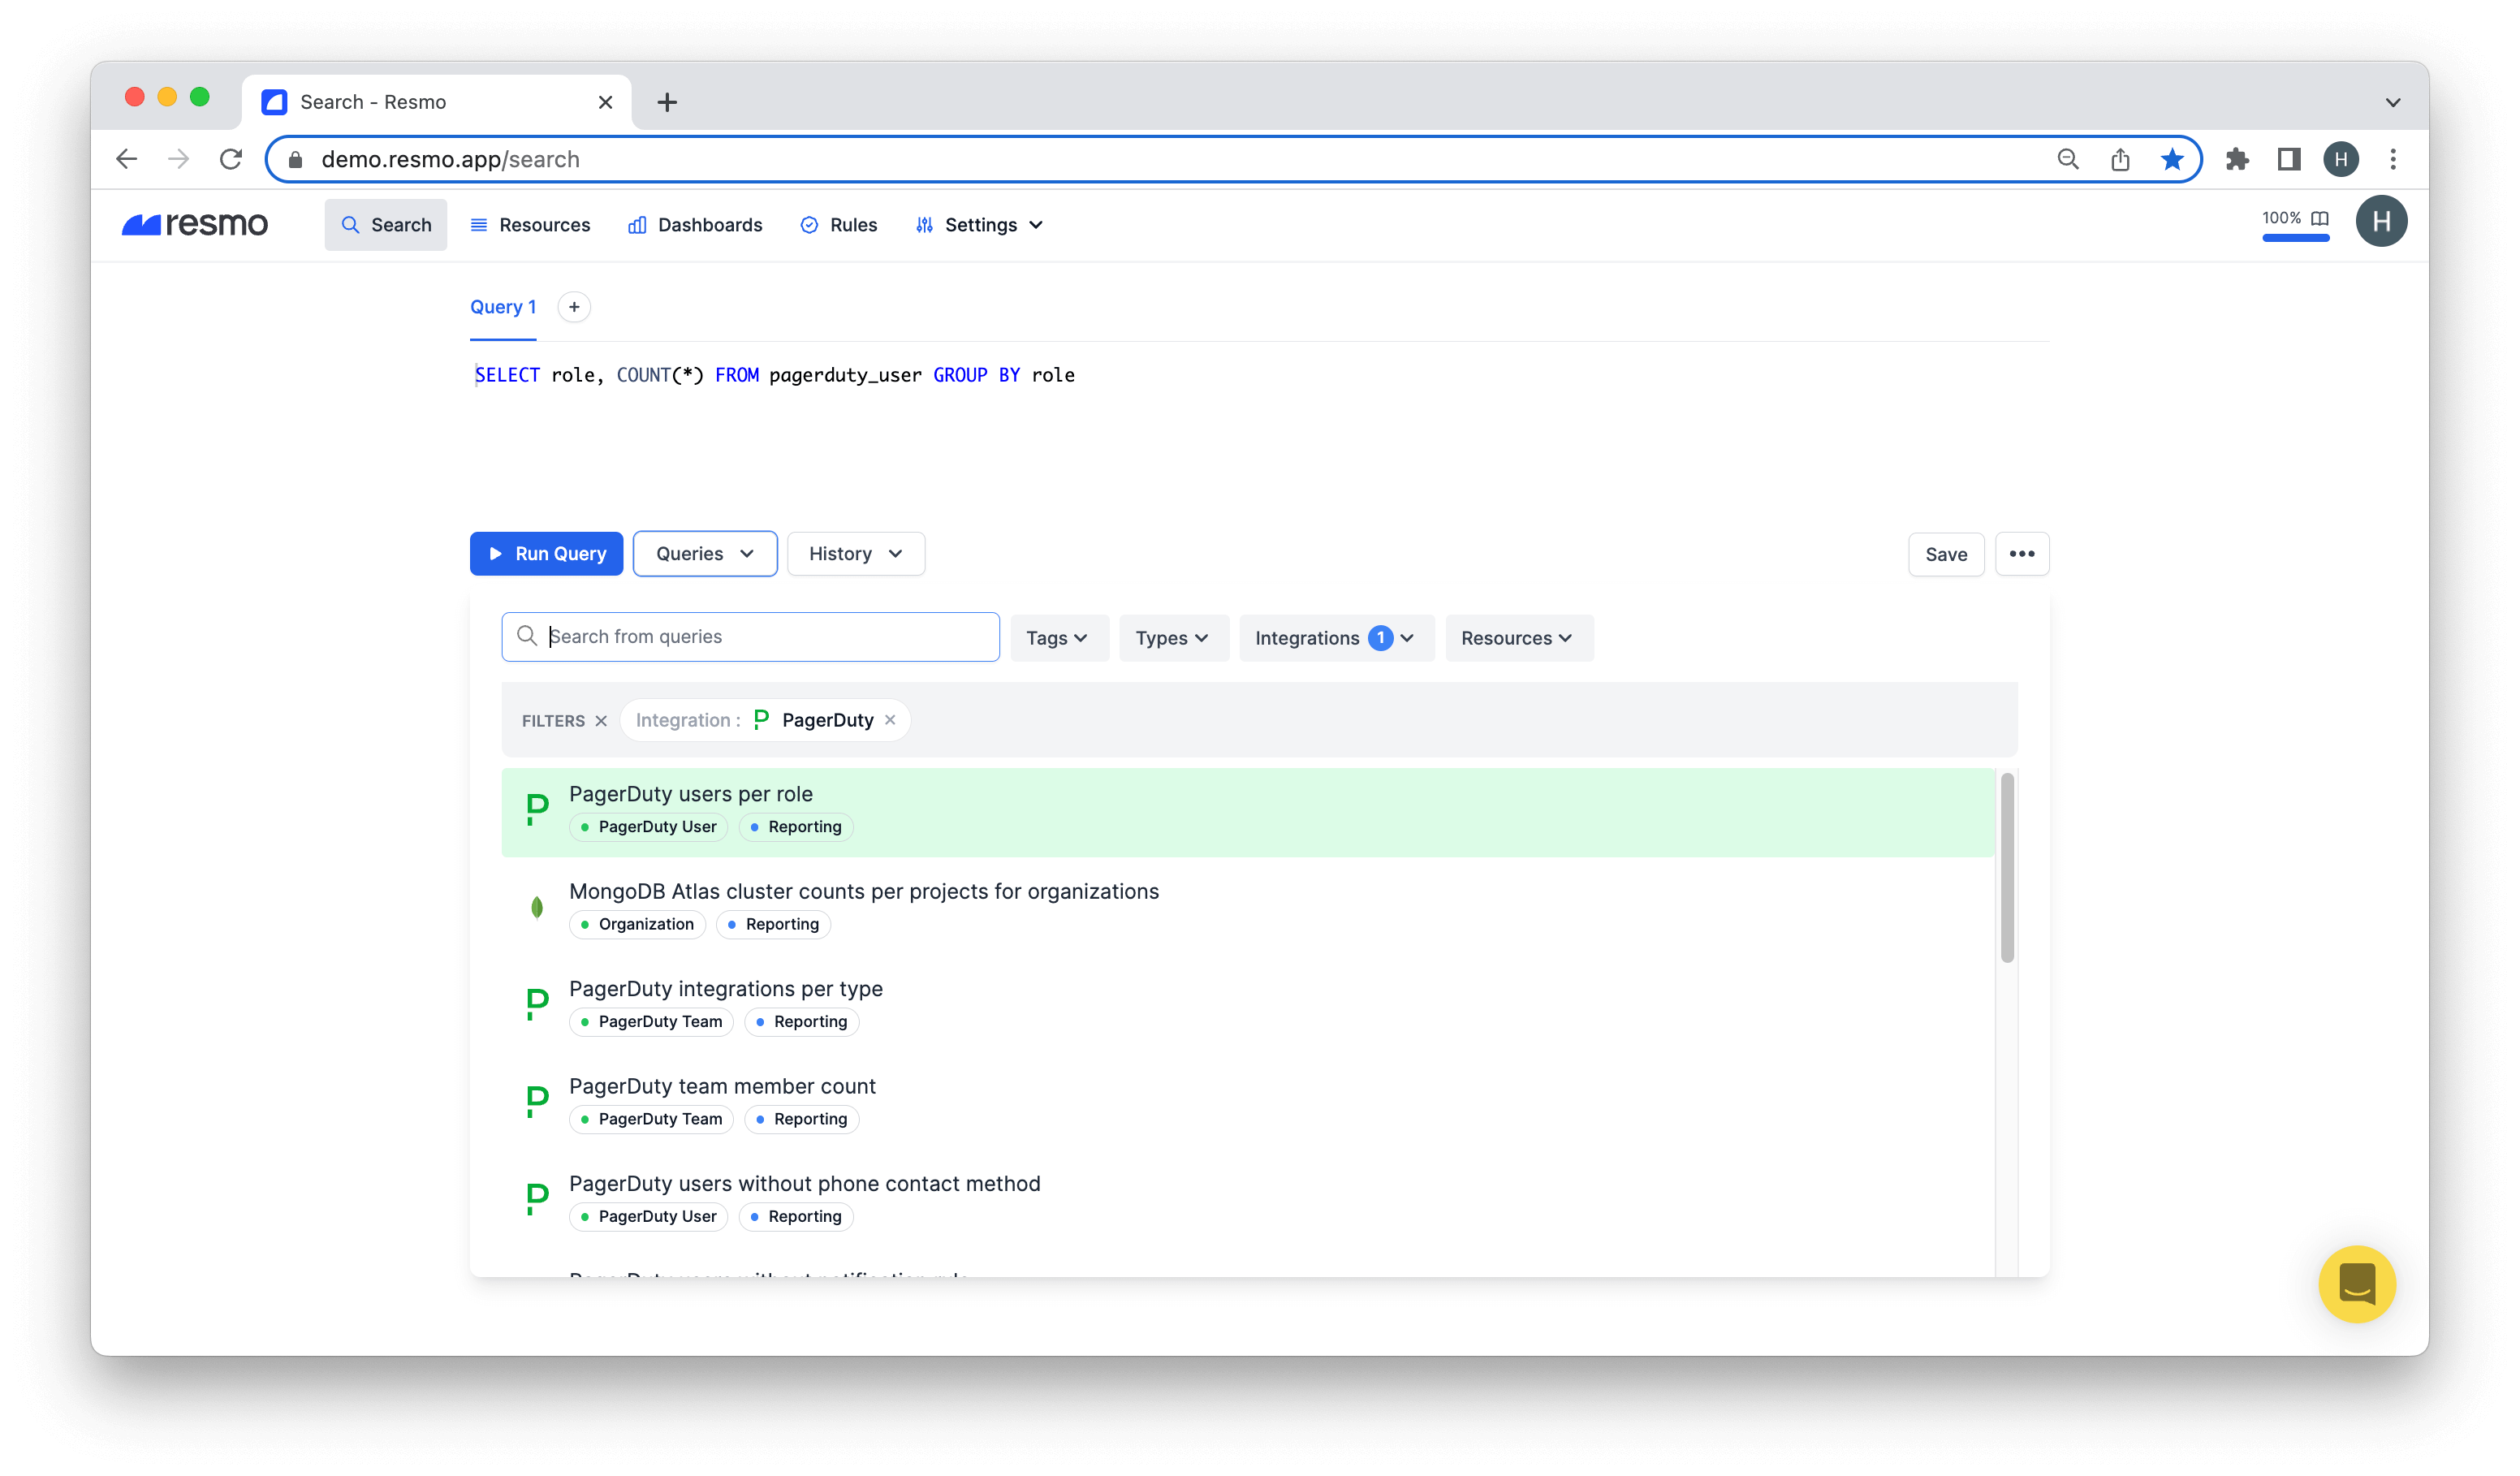Viewport: 2520px width, 1476px height.
Task: Save the query
Action: tap(1946, 554)
